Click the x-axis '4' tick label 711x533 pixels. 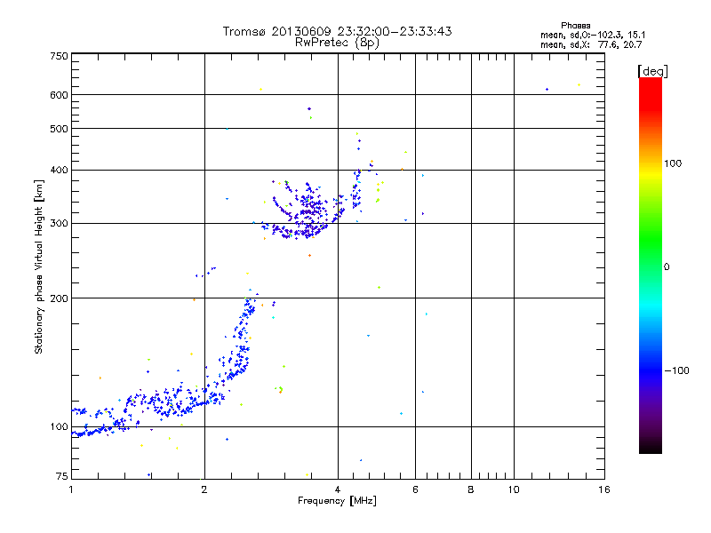tap(338, 489)
